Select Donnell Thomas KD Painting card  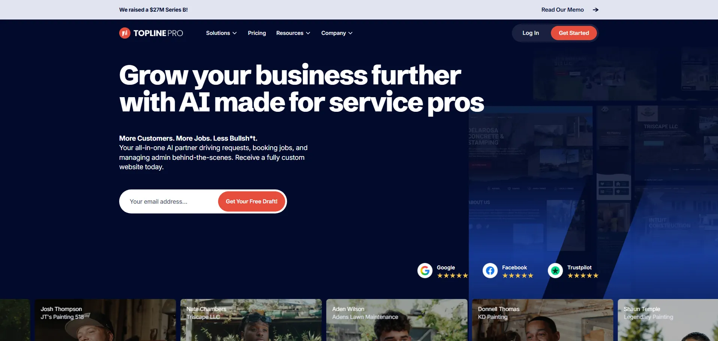pos(543,320)
